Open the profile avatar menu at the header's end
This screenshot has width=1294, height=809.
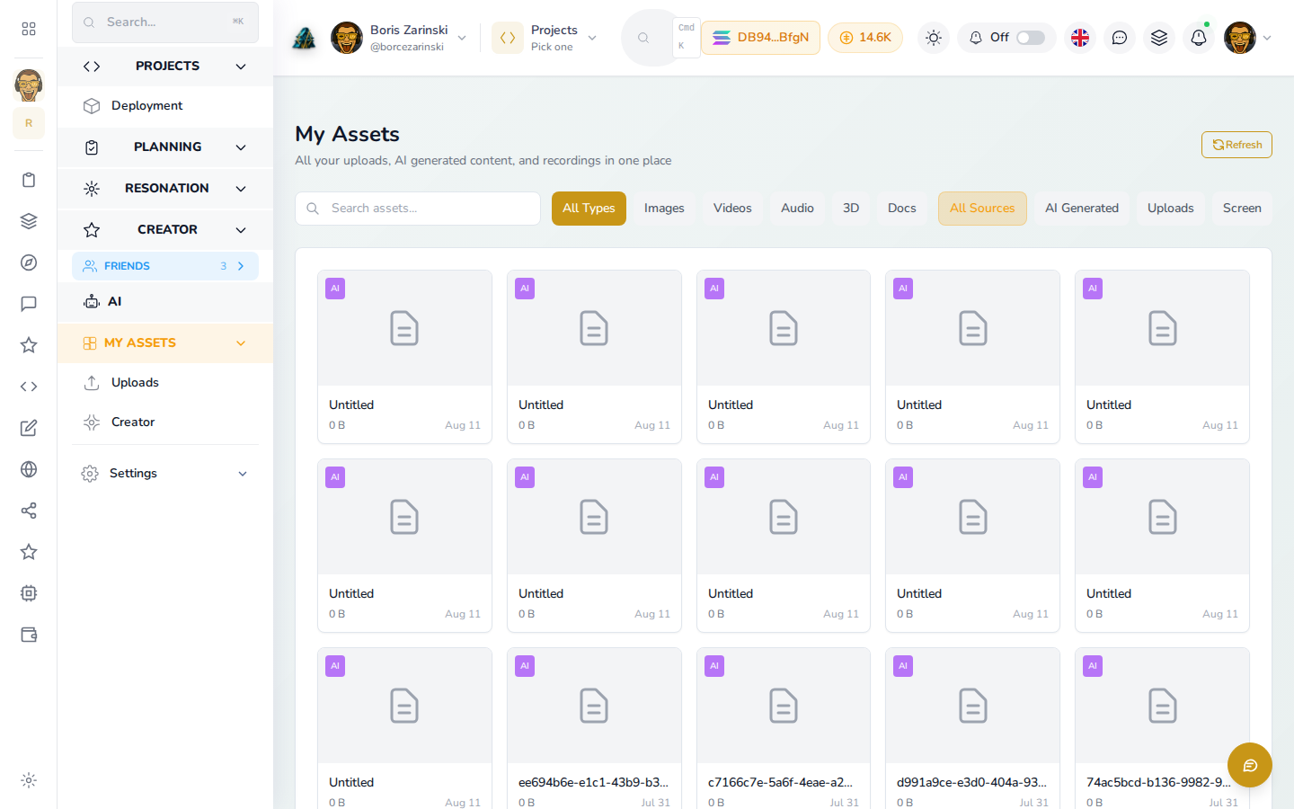[x=1247, y=38]
